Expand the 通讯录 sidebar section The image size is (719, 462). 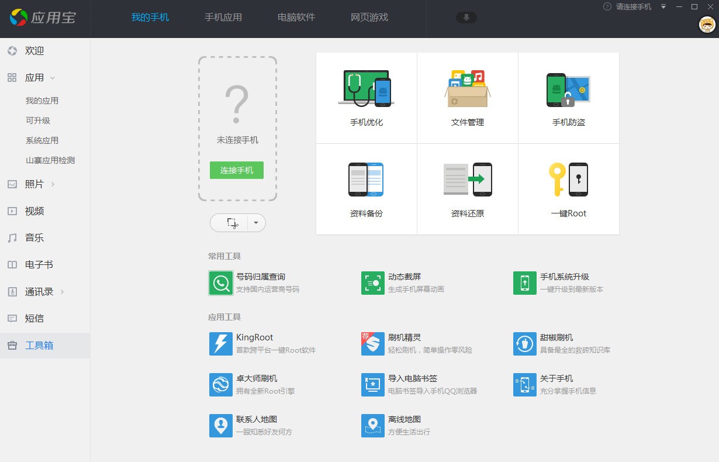62,292
